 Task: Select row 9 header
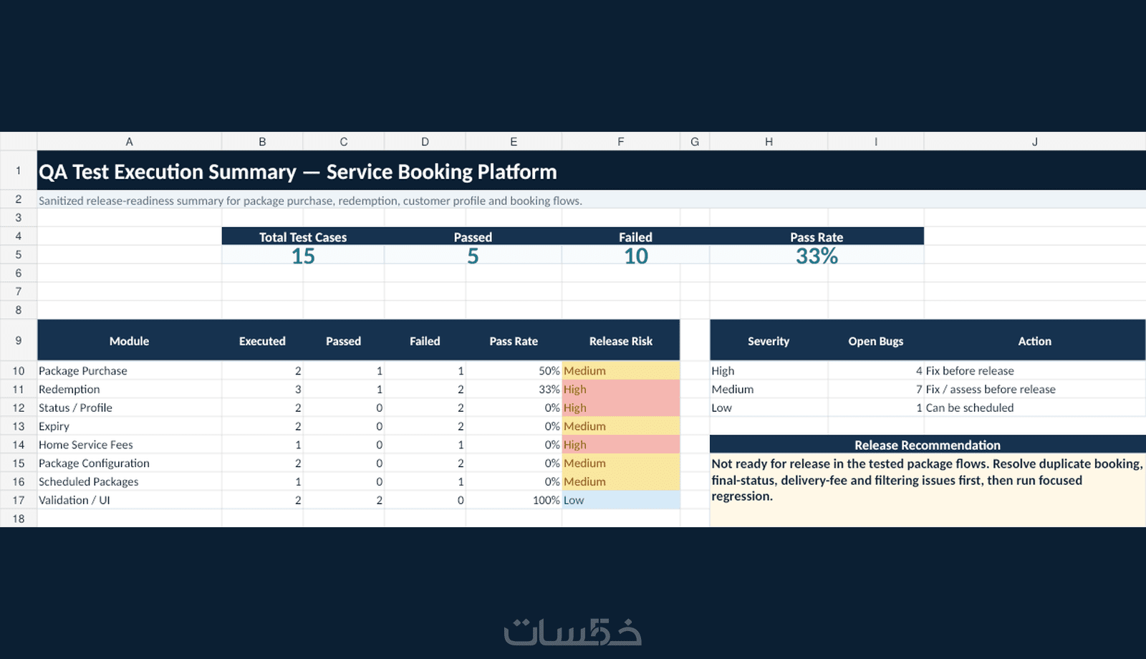pyautogui.click(x=19, y=340)
